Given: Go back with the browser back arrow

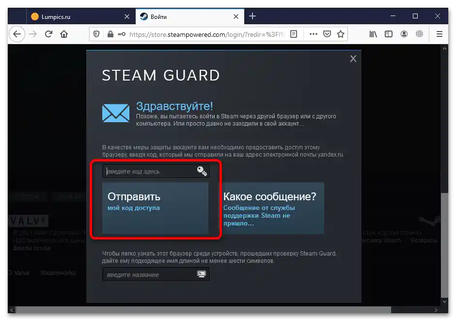Looking at the screenshot, I should (x=17, y=34).
